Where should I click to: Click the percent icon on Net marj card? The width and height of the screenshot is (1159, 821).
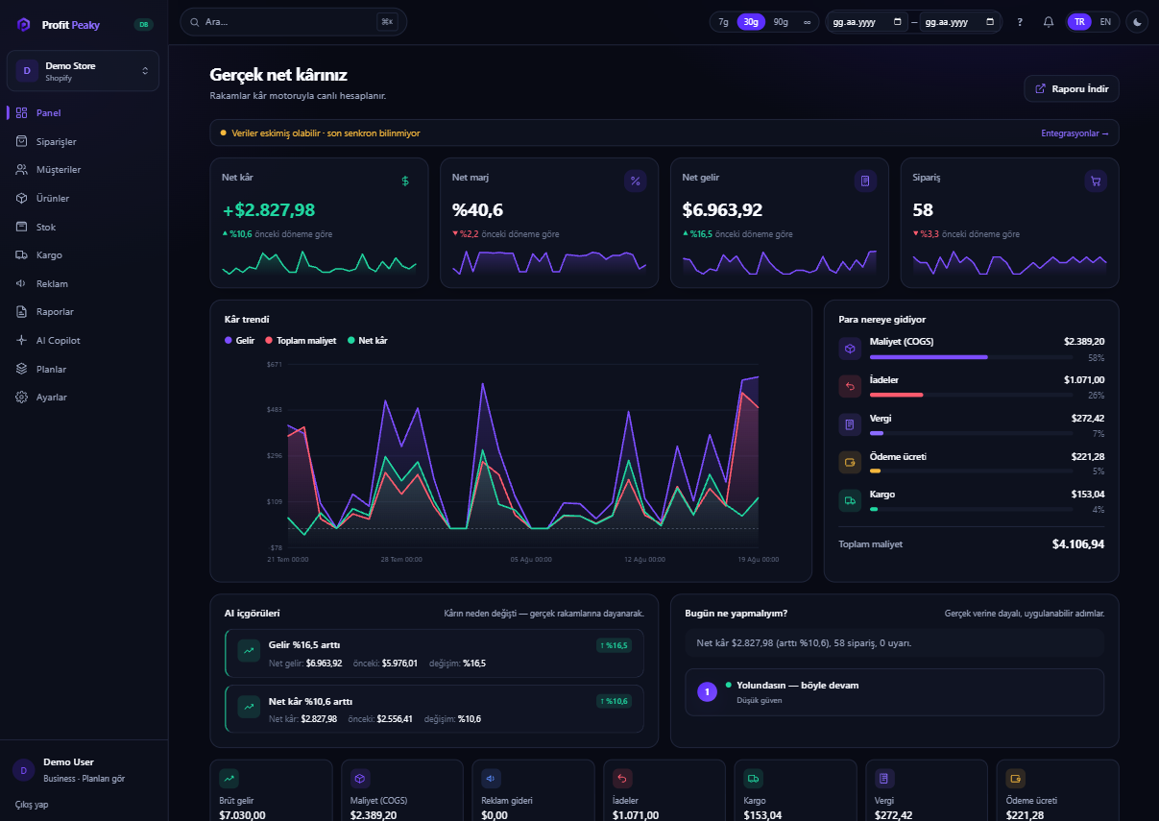(635, 181)
